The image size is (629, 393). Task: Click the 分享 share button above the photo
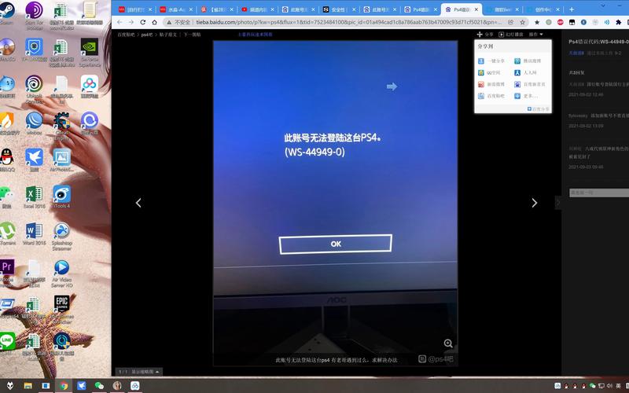pyautogui.click(x=485, y=35)
